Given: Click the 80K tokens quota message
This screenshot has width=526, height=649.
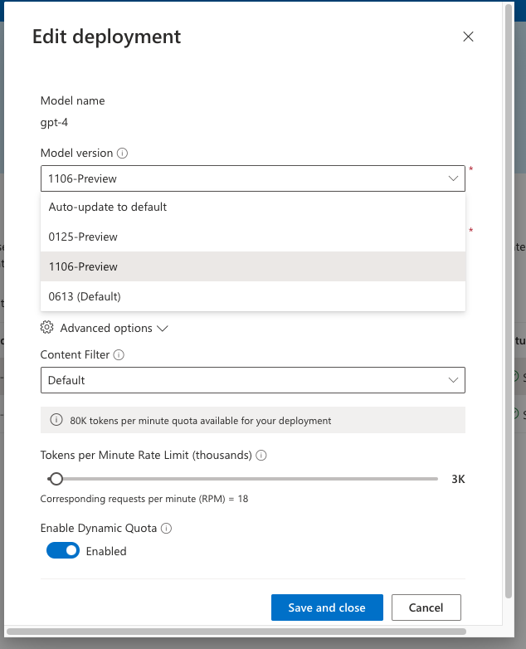Looking at the screenshot, I should (200, 421).
